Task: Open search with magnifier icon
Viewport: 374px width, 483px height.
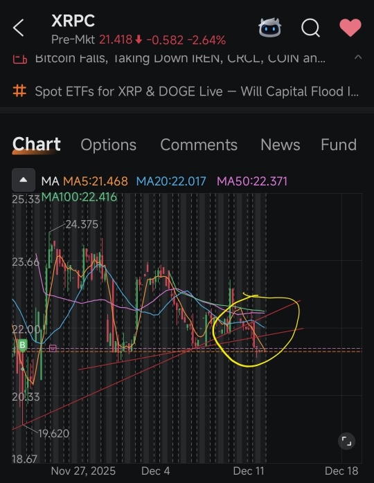Action: (310, 28)
